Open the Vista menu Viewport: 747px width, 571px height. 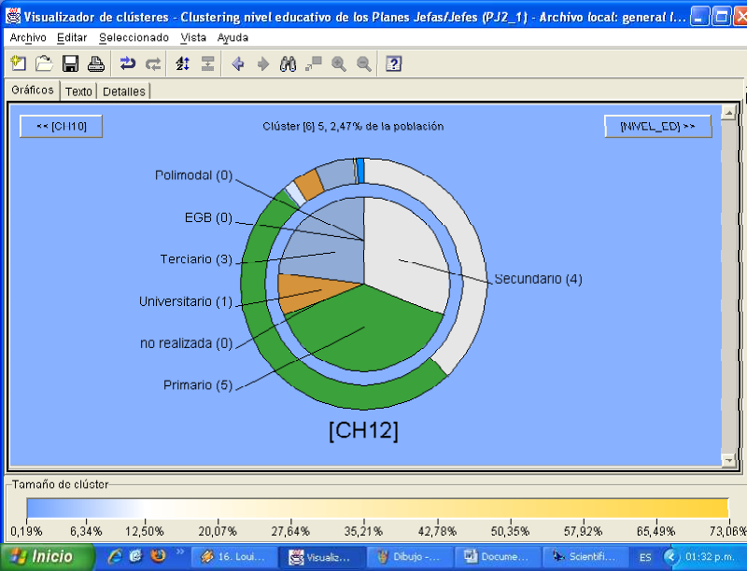coord(193,37)
